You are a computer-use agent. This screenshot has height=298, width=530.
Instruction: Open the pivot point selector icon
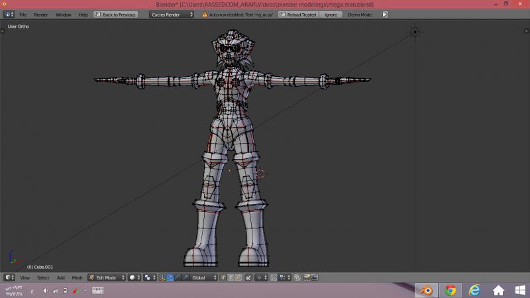[149, 277]
